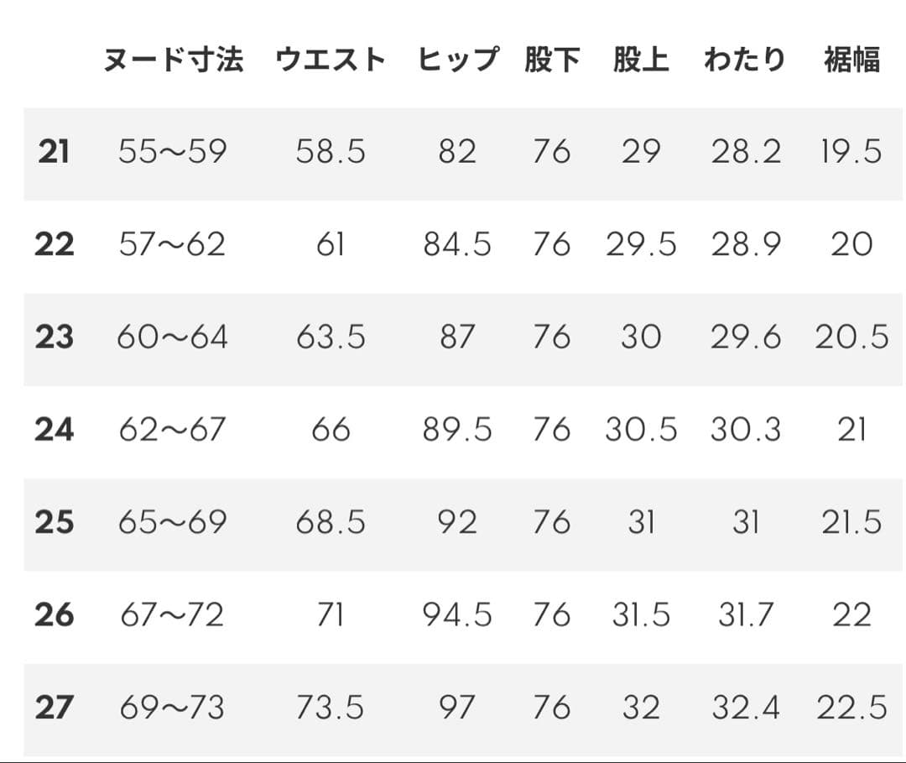Click the 62~67 nude measurement cell
Image resolution: width=906 pixels, height=763 pixels.
(172, 430)
